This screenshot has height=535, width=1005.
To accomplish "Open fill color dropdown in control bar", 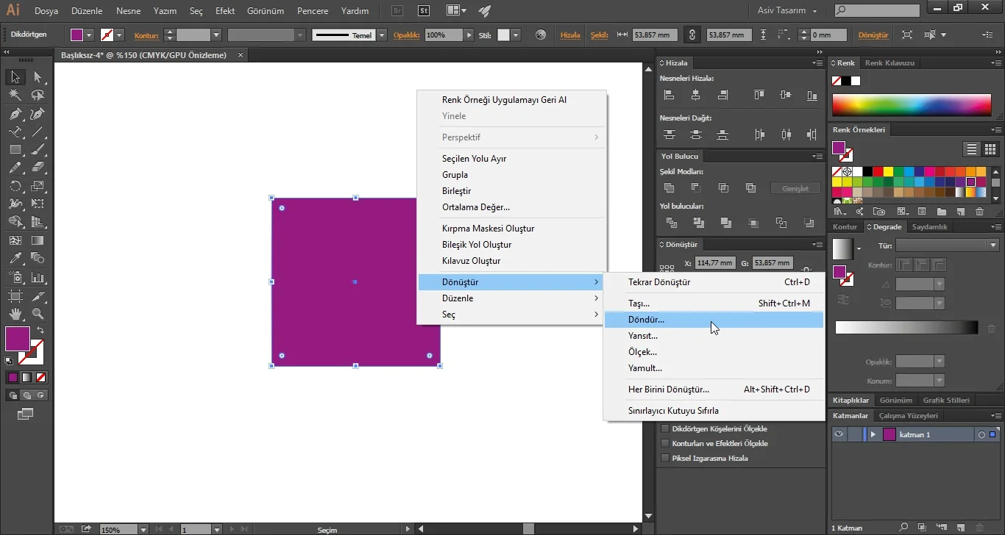I will (x=90, y=35).
